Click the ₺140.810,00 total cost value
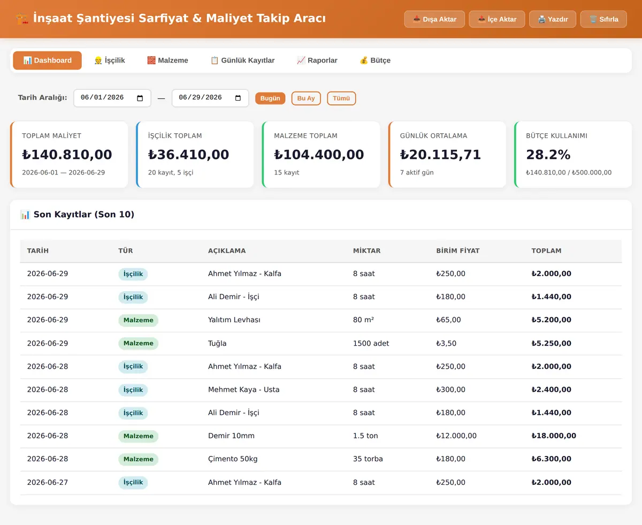The image size is (642, 525). (67, 155)
